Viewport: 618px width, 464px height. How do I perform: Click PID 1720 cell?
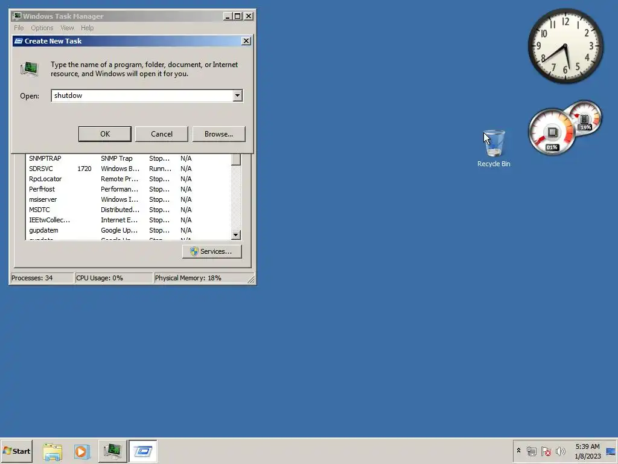pos(84,169)
